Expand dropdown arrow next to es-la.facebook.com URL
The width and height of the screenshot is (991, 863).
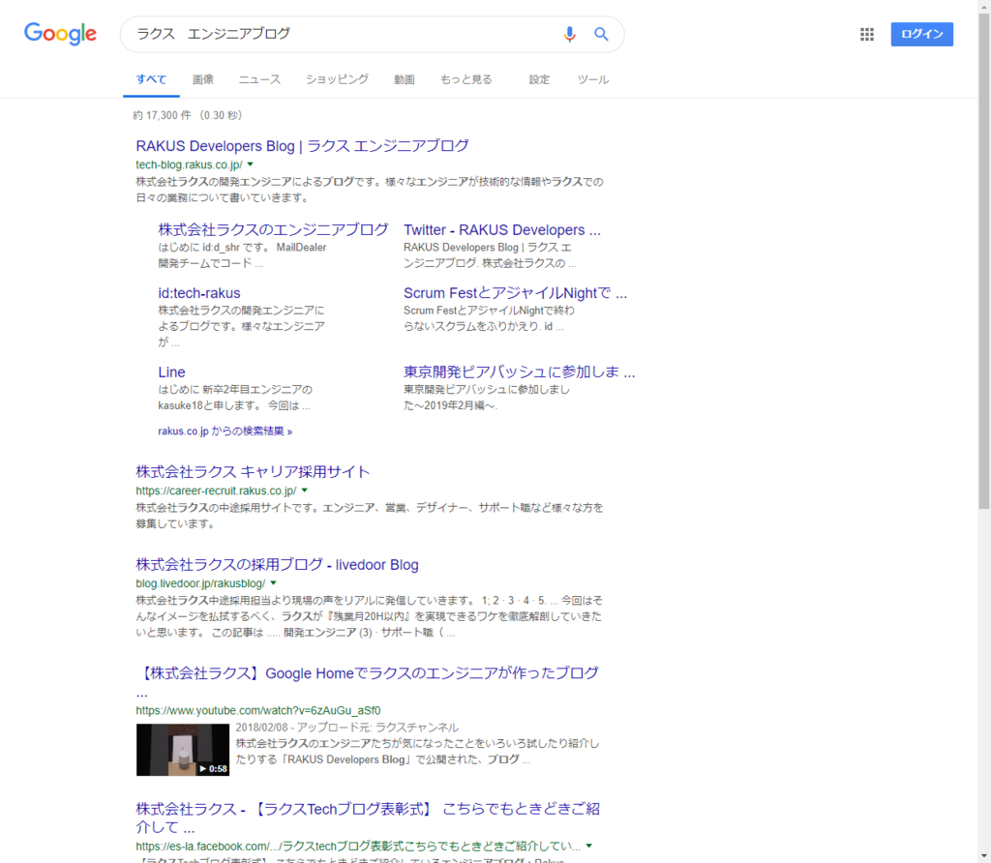(x=589, y=846)
